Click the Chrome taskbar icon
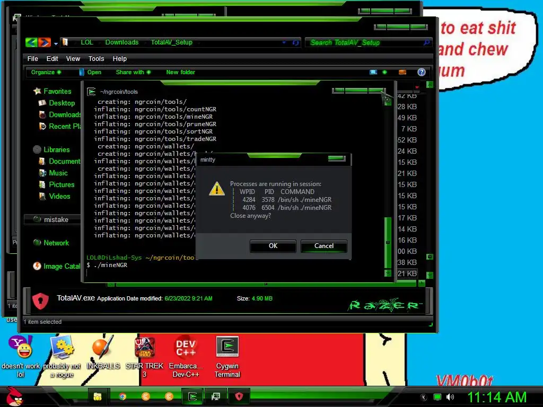The width and height of the screenshot is (543, 407). coord(122,396)
